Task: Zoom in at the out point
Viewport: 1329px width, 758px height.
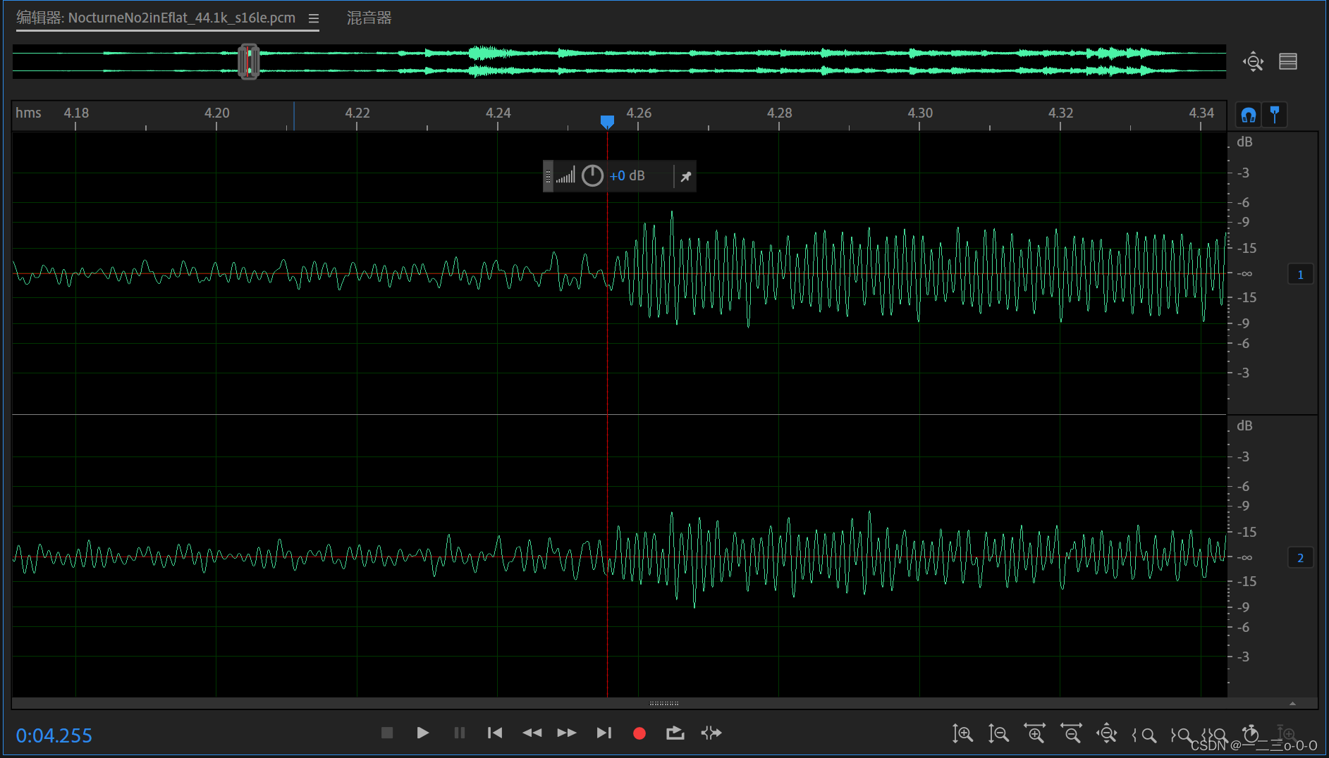Action: click(x=1181, y=735)
